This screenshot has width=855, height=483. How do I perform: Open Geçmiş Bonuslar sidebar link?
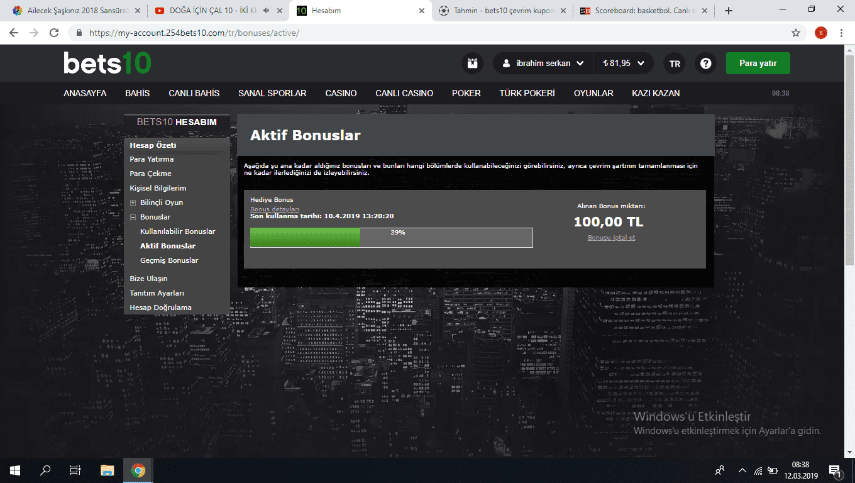169,260
